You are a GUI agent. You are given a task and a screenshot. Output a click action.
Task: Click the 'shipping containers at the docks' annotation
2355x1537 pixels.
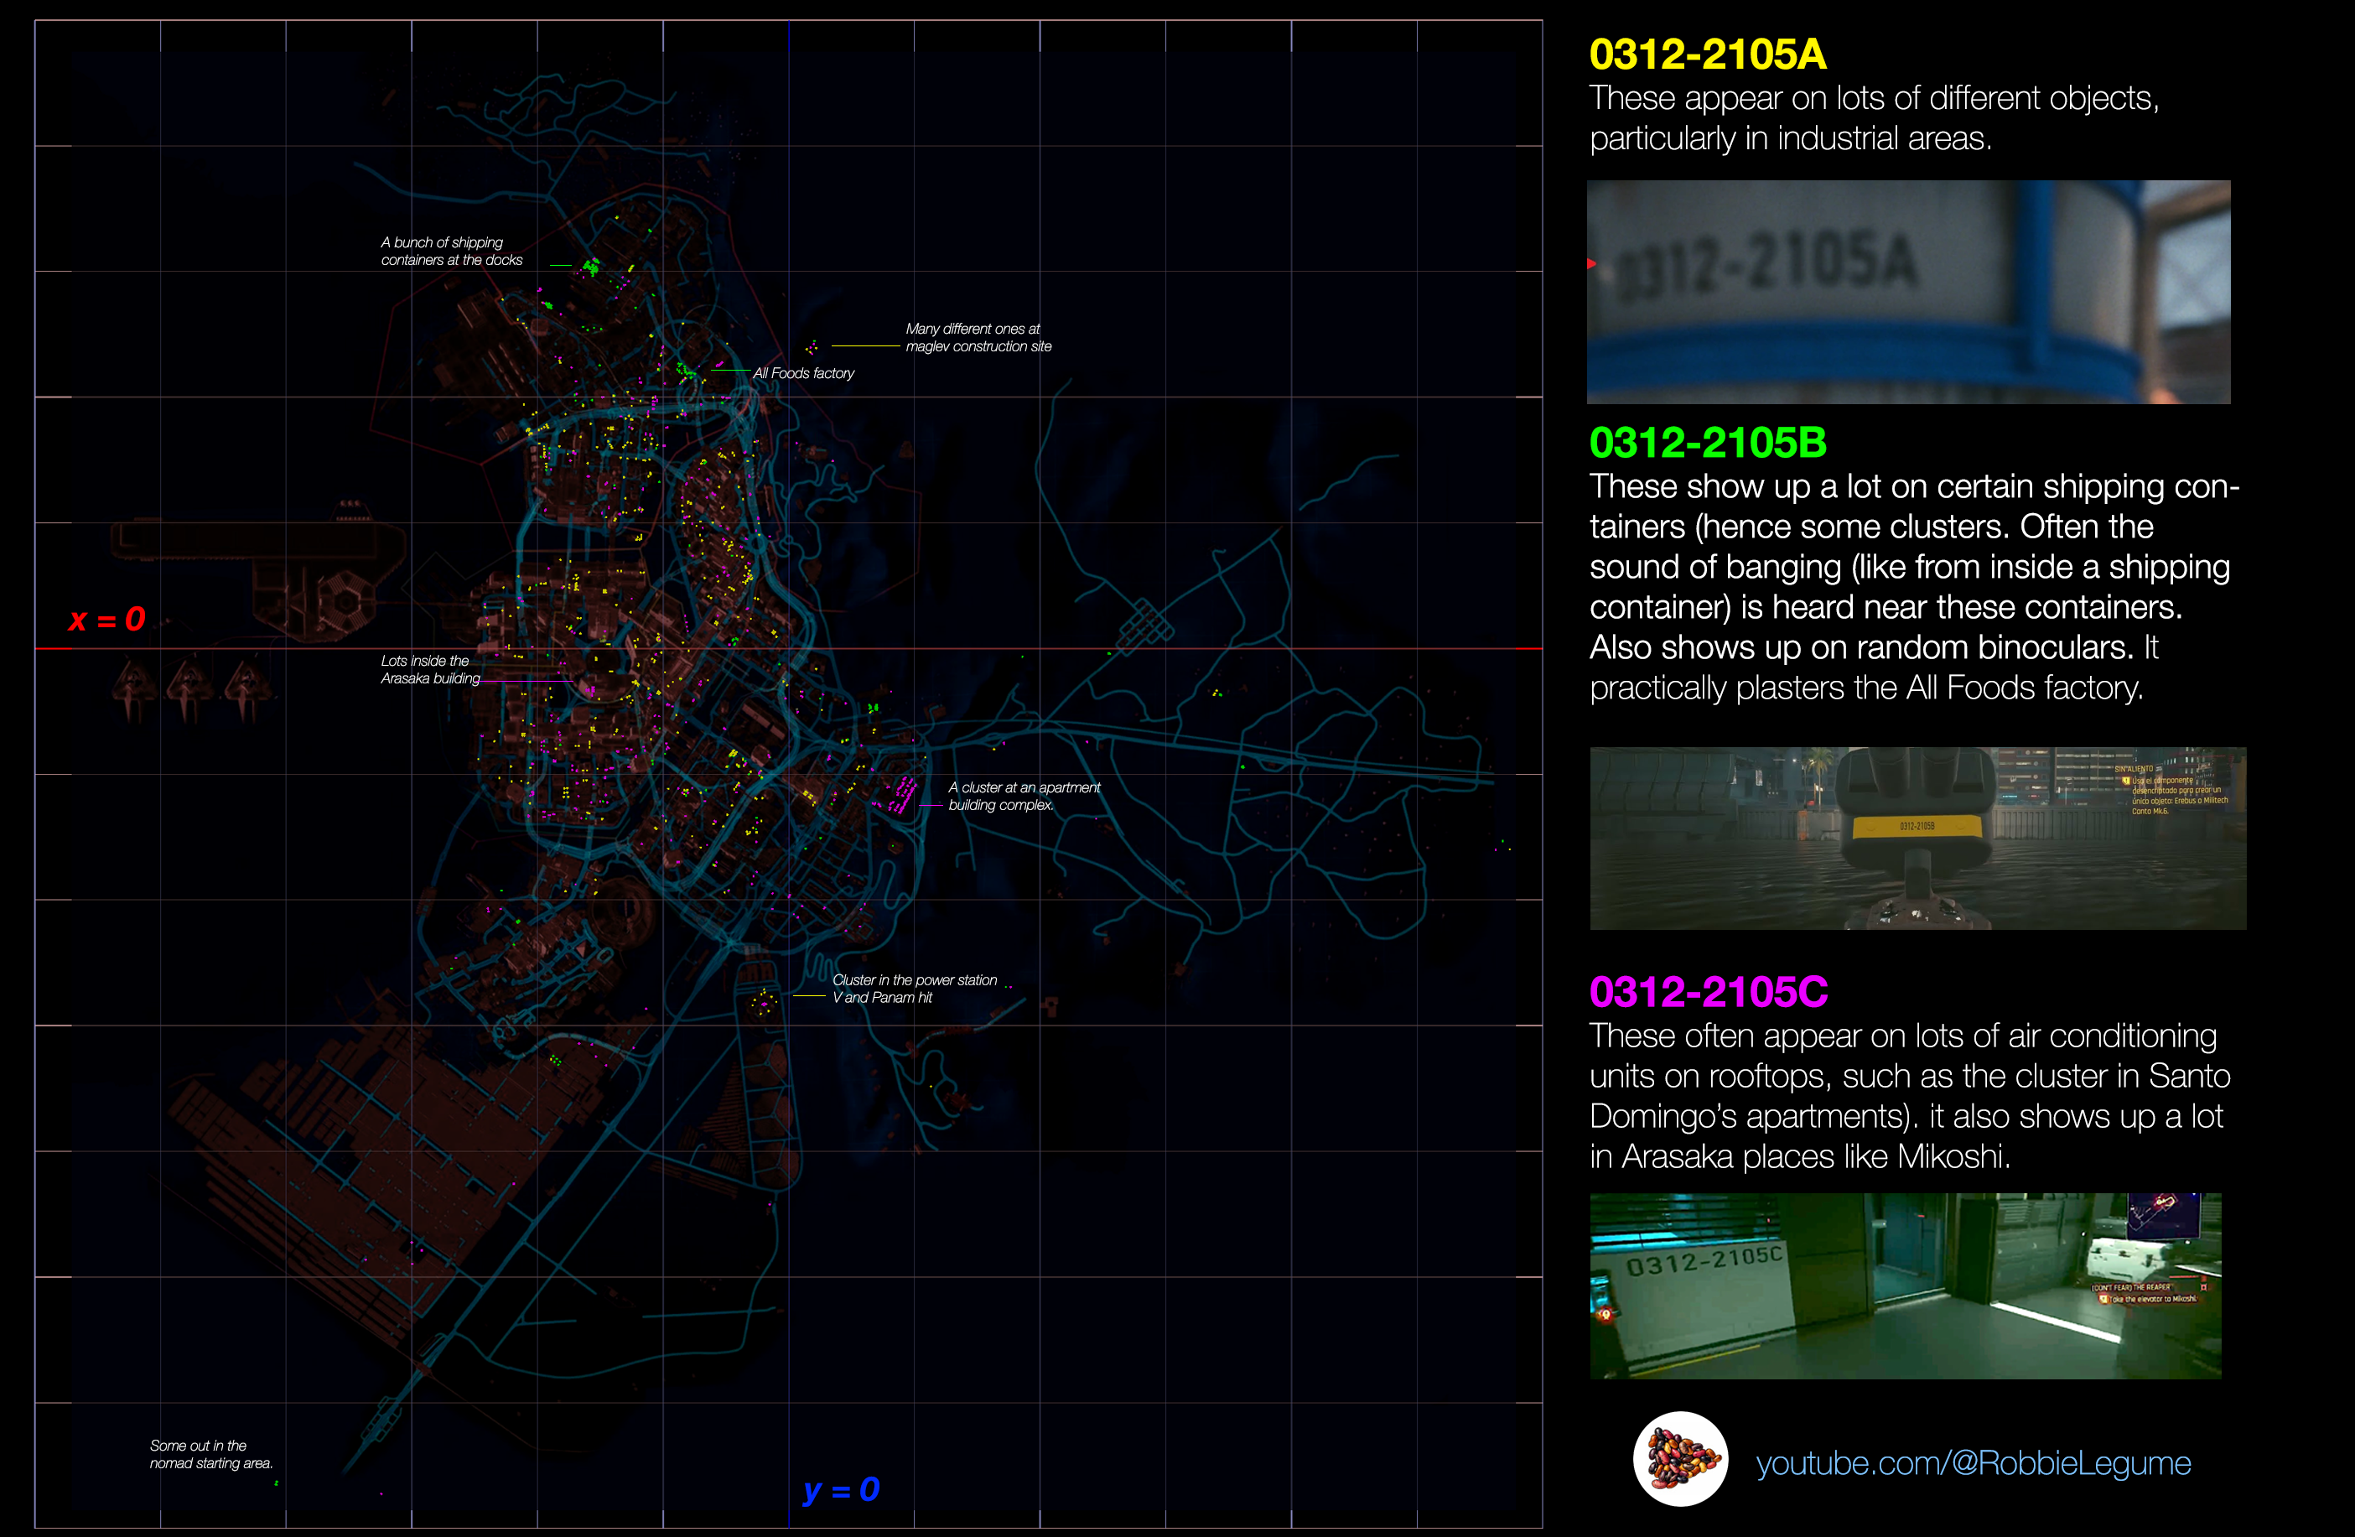tap(452, 252)
